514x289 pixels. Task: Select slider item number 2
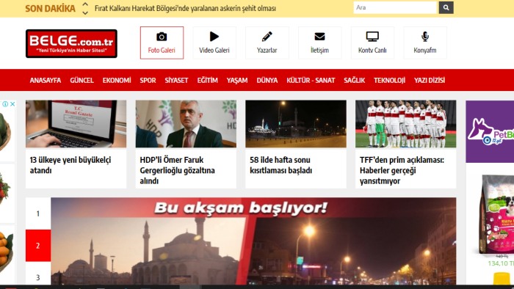click(38, 246)
